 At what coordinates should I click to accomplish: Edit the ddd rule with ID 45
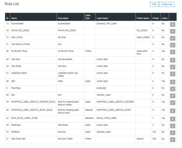[x=173, y=82]
